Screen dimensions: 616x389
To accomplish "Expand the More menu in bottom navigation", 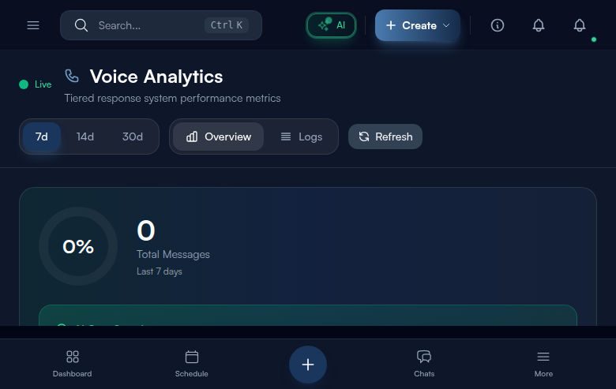I will point(543,364).
